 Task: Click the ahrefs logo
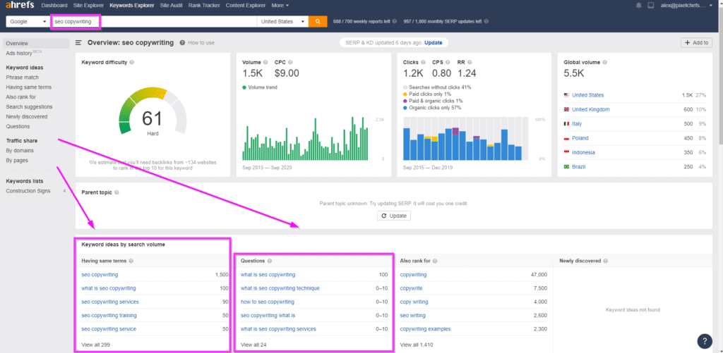(x=20, y=6)
